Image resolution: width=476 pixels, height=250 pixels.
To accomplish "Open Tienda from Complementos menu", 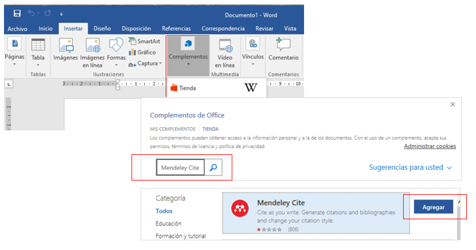I will point(183,88).
